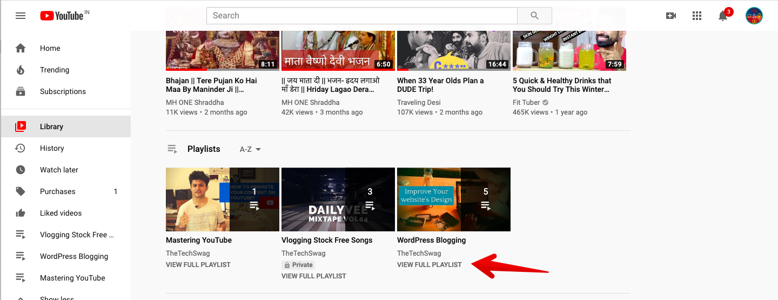Open Mastering YouTube playlist title
778x300 pixels.
pos(199,240)
